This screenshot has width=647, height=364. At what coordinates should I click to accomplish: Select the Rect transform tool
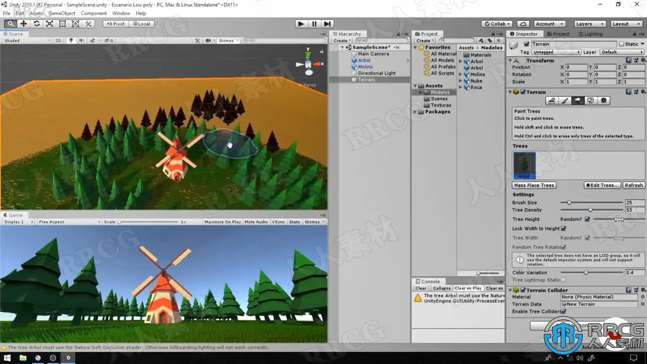pyautogui.click(x=63, y=24)
